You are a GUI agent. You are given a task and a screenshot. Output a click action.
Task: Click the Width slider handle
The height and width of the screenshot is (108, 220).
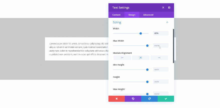pyautogui.click(x=141, y=33)
